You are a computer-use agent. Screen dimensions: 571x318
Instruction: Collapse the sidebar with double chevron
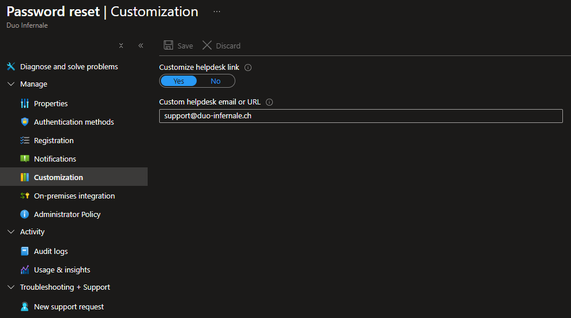click(x=141, y=46)
